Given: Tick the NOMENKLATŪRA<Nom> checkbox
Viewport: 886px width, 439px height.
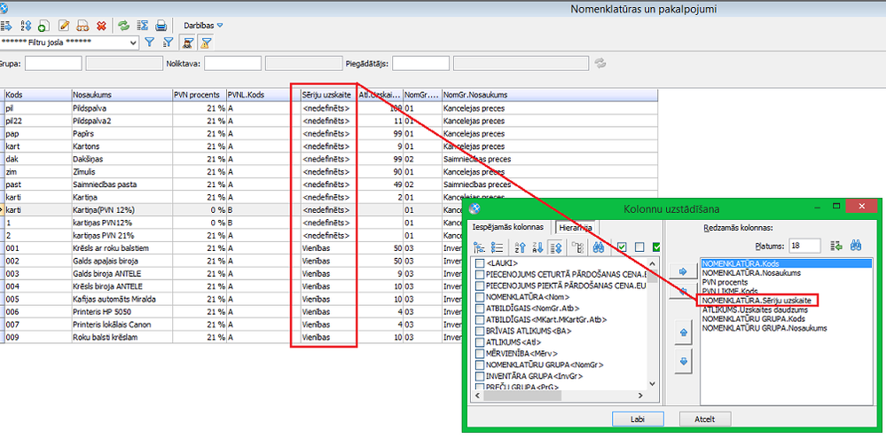Looking at the screenshot, I should (481, 297).
